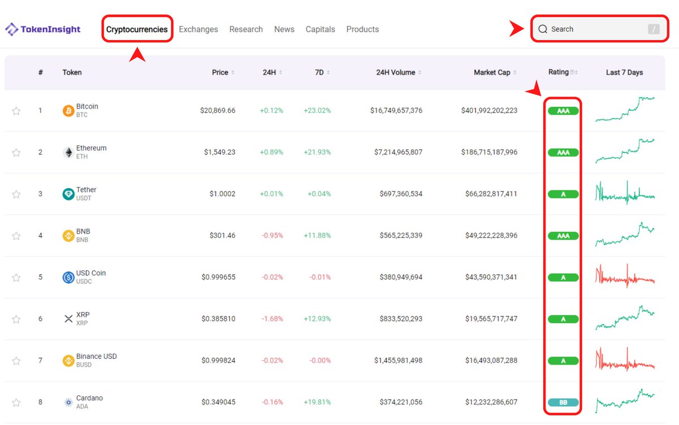Click Cardano 7D change +19.81%
679x425 pixels.
click(317, 402)
